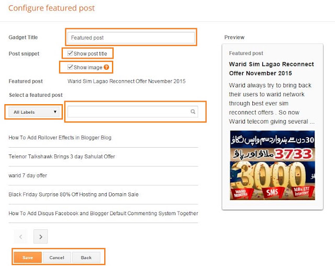Click the preview snippet paragraph text
The image size is (335, 266).
(272, 103)
